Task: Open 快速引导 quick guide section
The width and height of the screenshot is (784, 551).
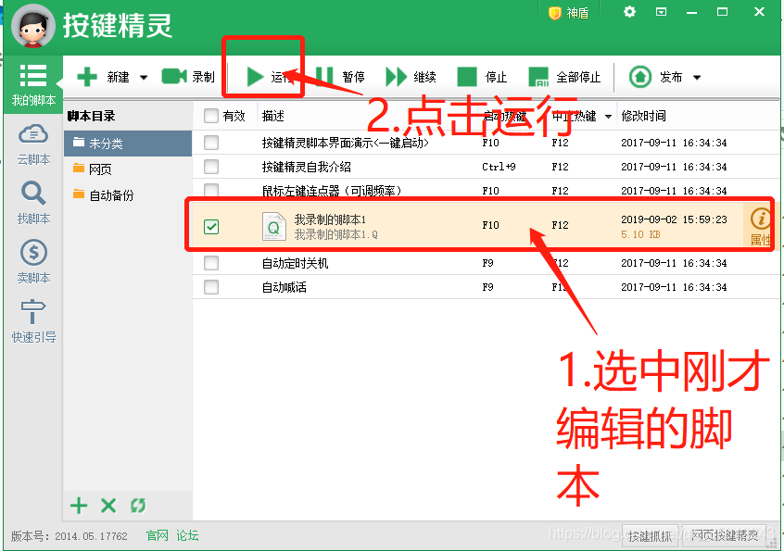Action: tap(33, 320)
